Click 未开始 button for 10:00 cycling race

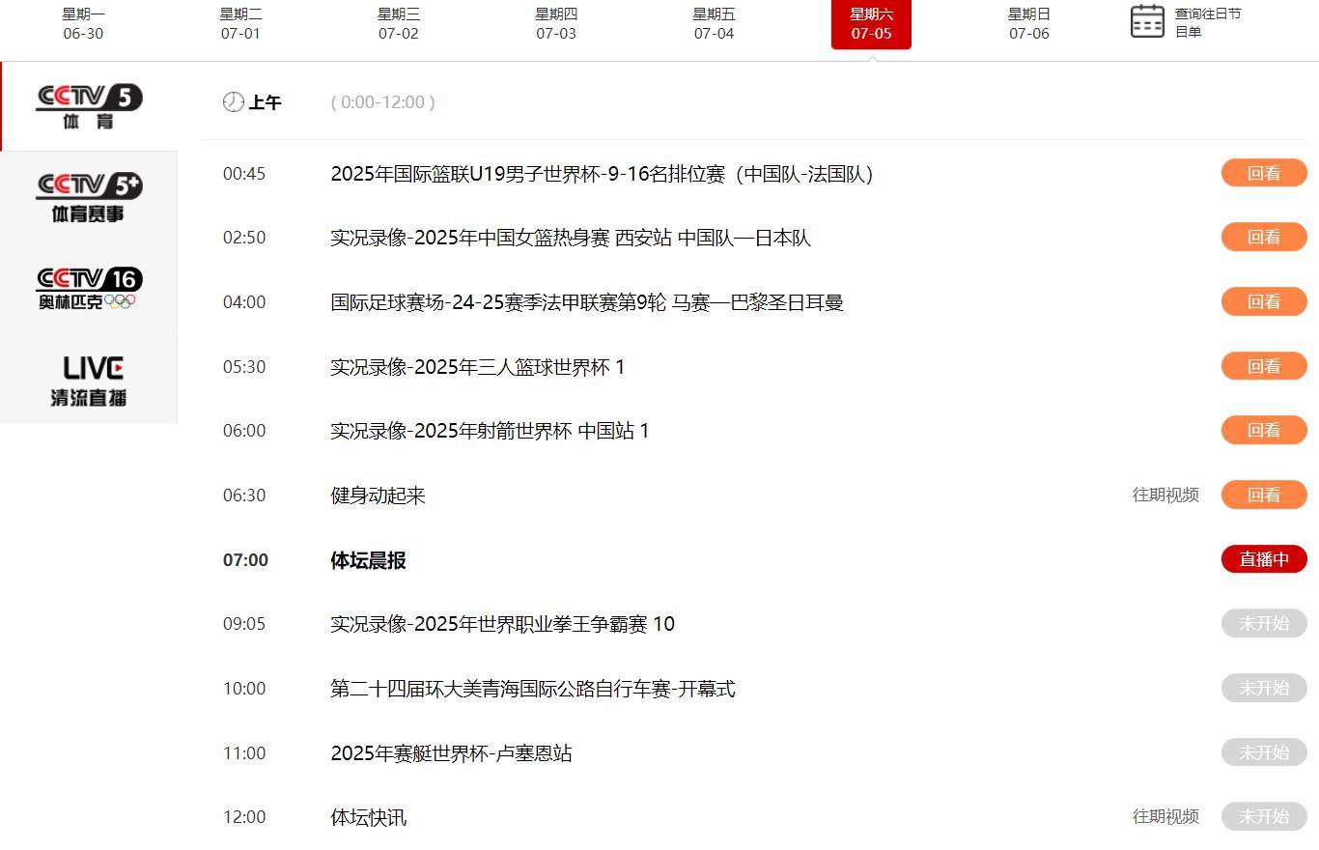[1263, 689]
